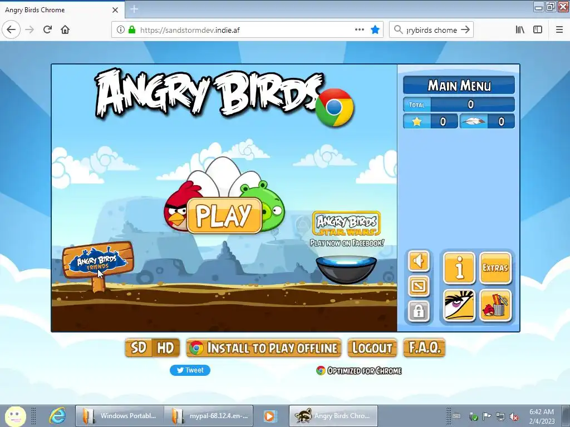Mute the game sound speaker icon

pyautogui.click(x=419, y=261)
